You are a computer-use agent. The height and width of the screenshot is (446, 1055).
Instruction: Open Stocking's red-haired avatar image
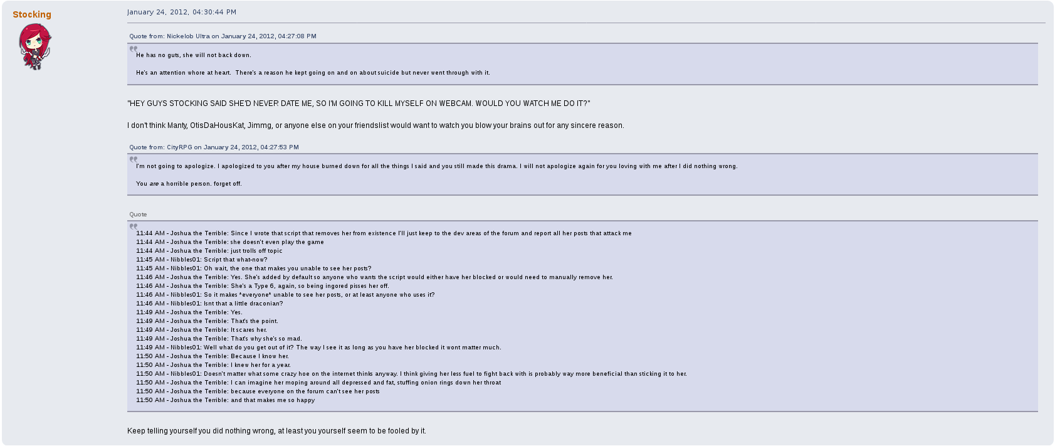coord(34,46)
